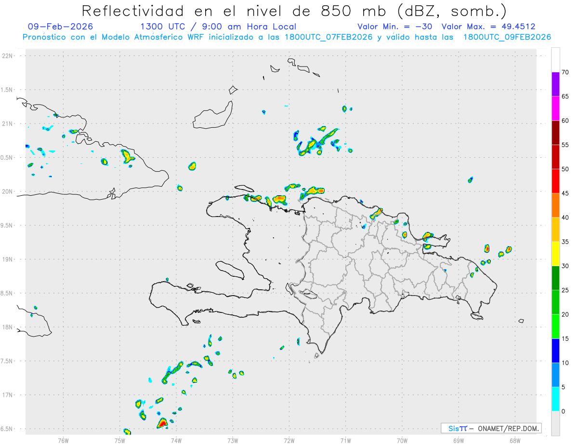Select the '71W' longitude label

pyautogui.click(x=345, y=440)
